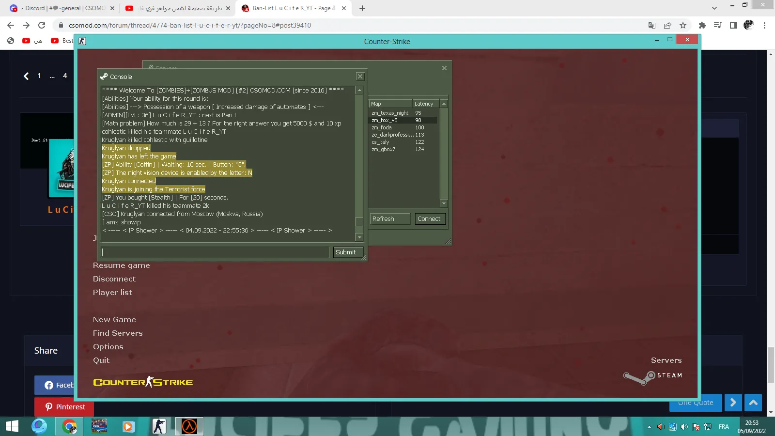Click the FRA keyboard language indicator

(x=724, y=427)
